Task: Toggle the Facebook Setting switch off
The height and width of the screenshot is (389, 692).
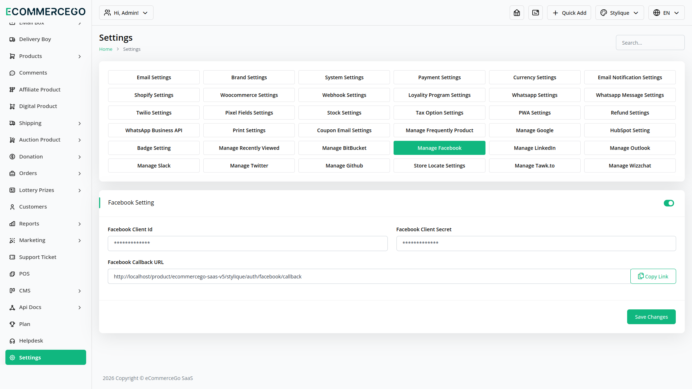Action: point(669,203)
